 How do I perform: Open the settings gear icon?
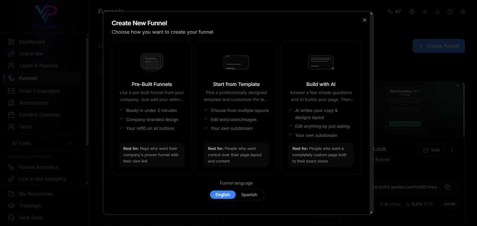click(x=463, y=12)
